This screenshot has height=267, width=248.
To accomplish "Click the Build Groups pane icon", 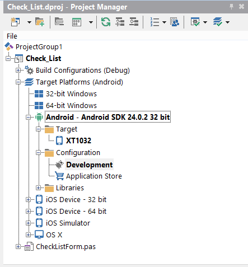I will [175, 22].
